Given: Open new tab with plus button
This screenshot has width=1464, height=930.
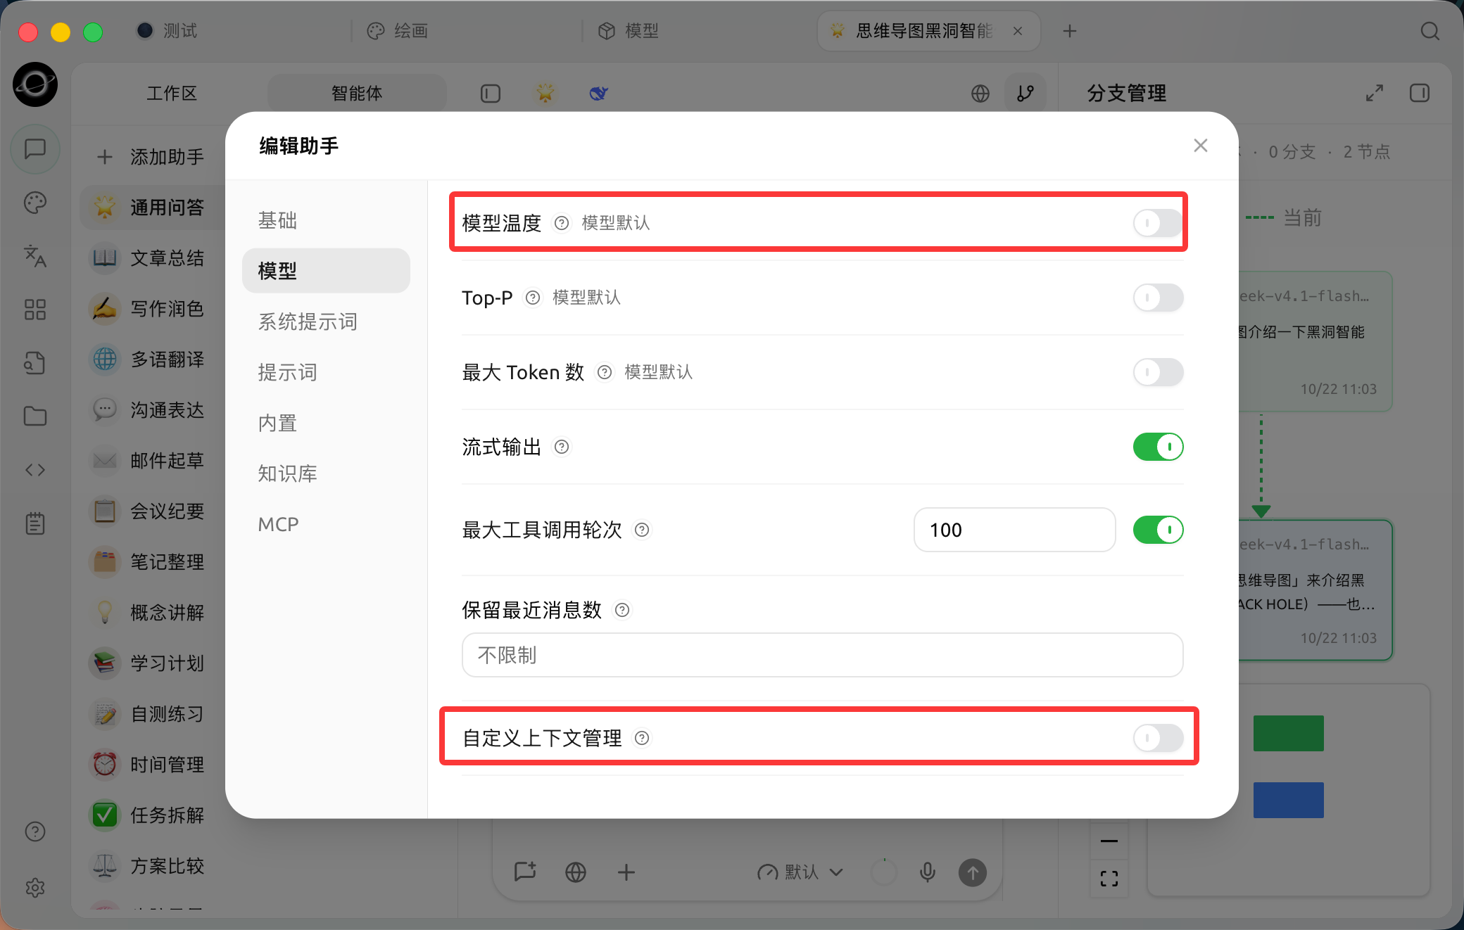Looking at the screenshot, I should (x=1070, y=31).
